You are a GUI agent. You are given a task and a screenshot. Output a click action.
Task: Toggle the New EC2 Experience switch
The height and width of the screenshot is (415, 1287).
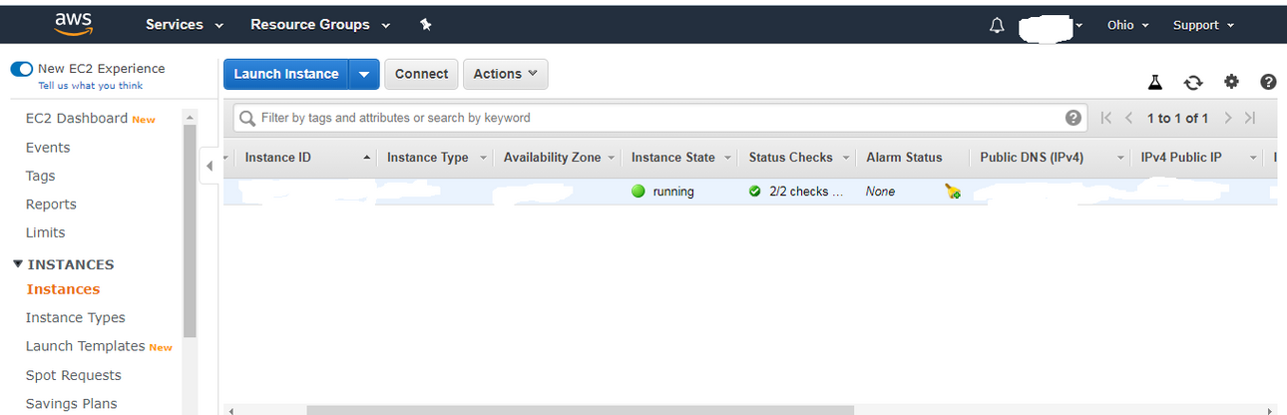[x=22, y=69]
